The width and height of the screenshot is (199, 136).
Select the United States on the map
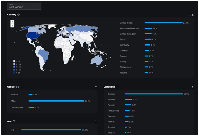click(33, 36)
